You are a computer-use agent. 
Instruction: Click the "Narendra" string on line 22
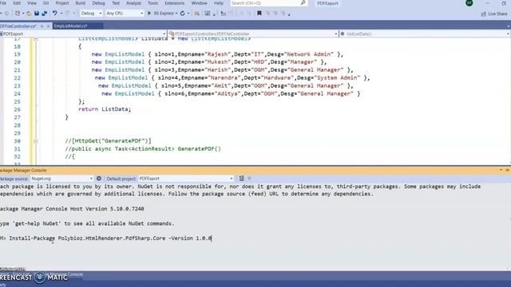225,78
